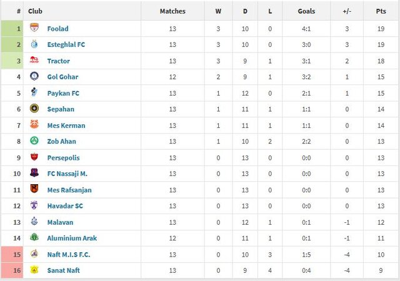Click the Gol Gohar crest icon
The height and width of the screenshot is (281, 400).
34,77
